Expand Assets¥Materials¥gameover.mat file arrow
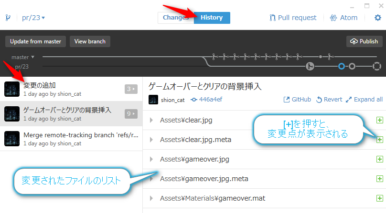 tap(151, 198)
